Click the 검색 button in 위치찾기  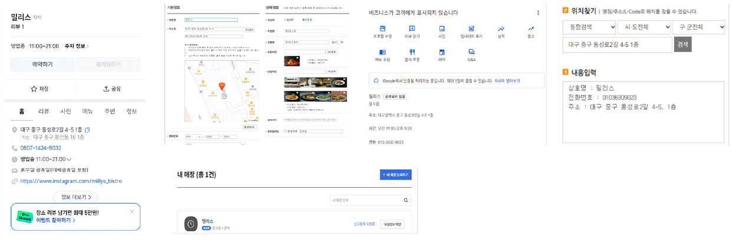[682, 45]
